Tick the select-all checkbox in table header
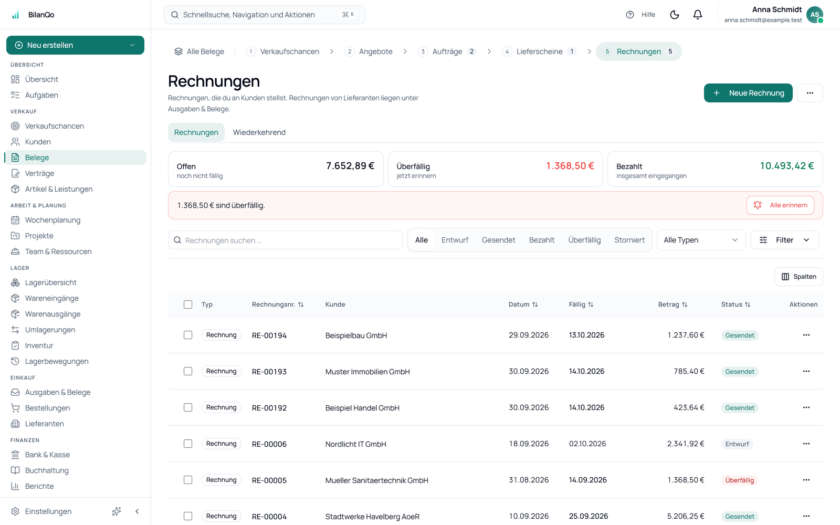 188,304
